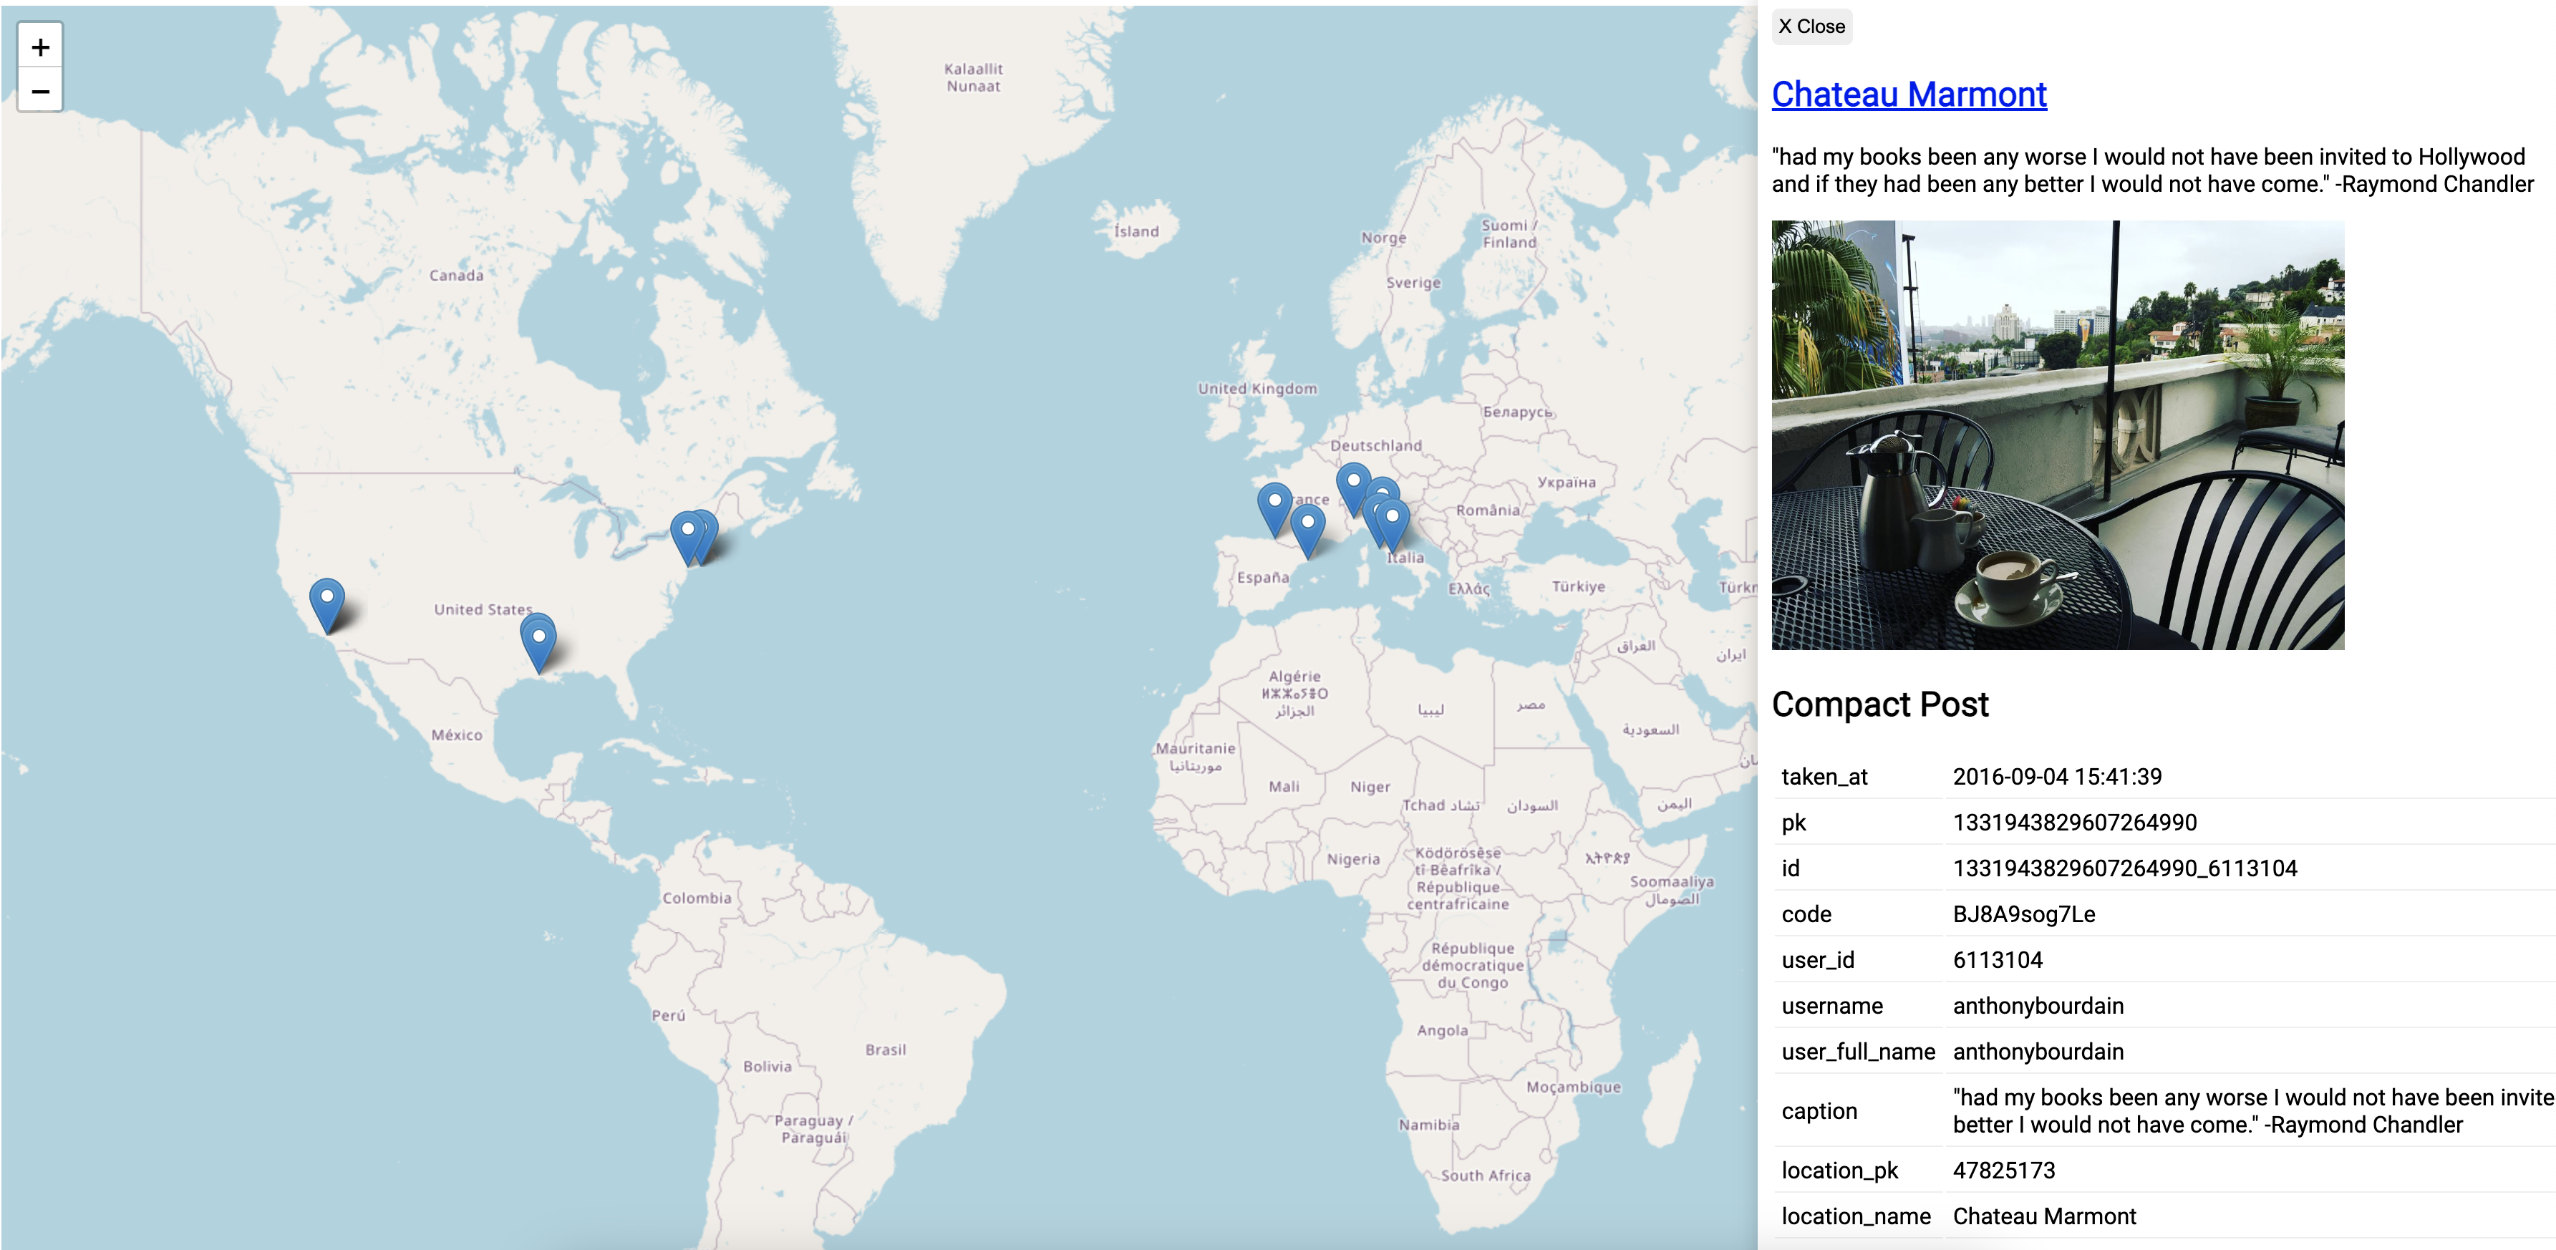Click the map zoom in plus button
This screenshot has width=2556, height=1250.
(x=41, y=47)
